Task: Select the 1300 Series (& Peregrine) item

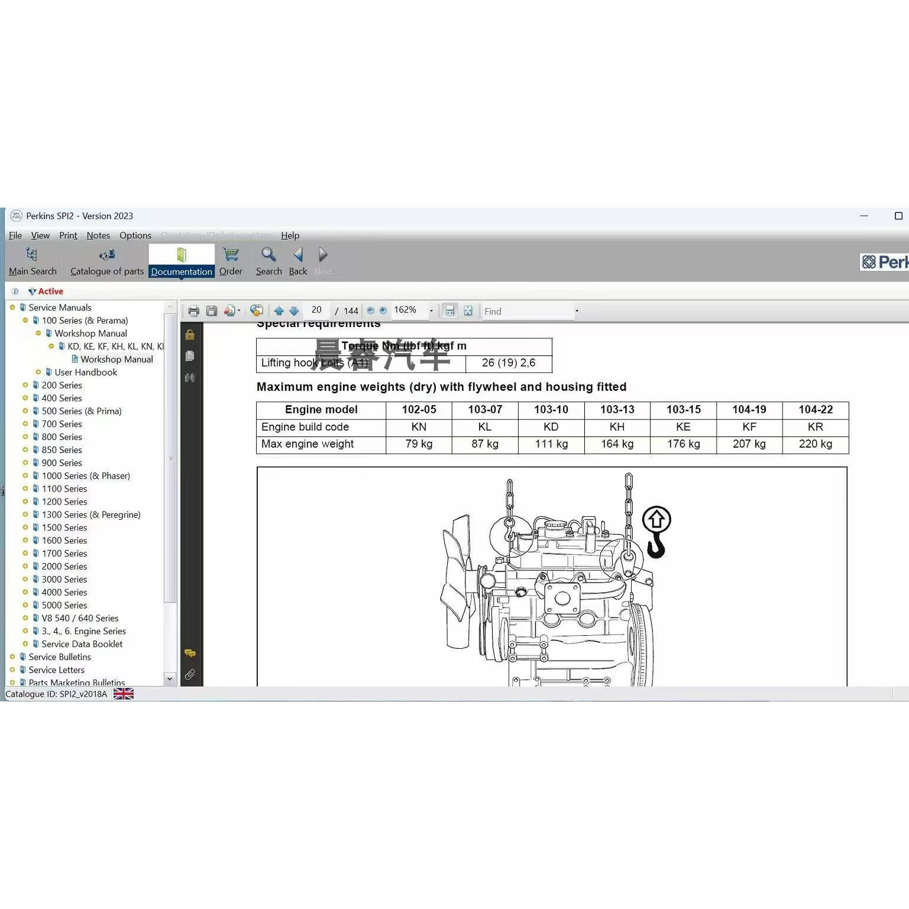Action: (91, 515)
